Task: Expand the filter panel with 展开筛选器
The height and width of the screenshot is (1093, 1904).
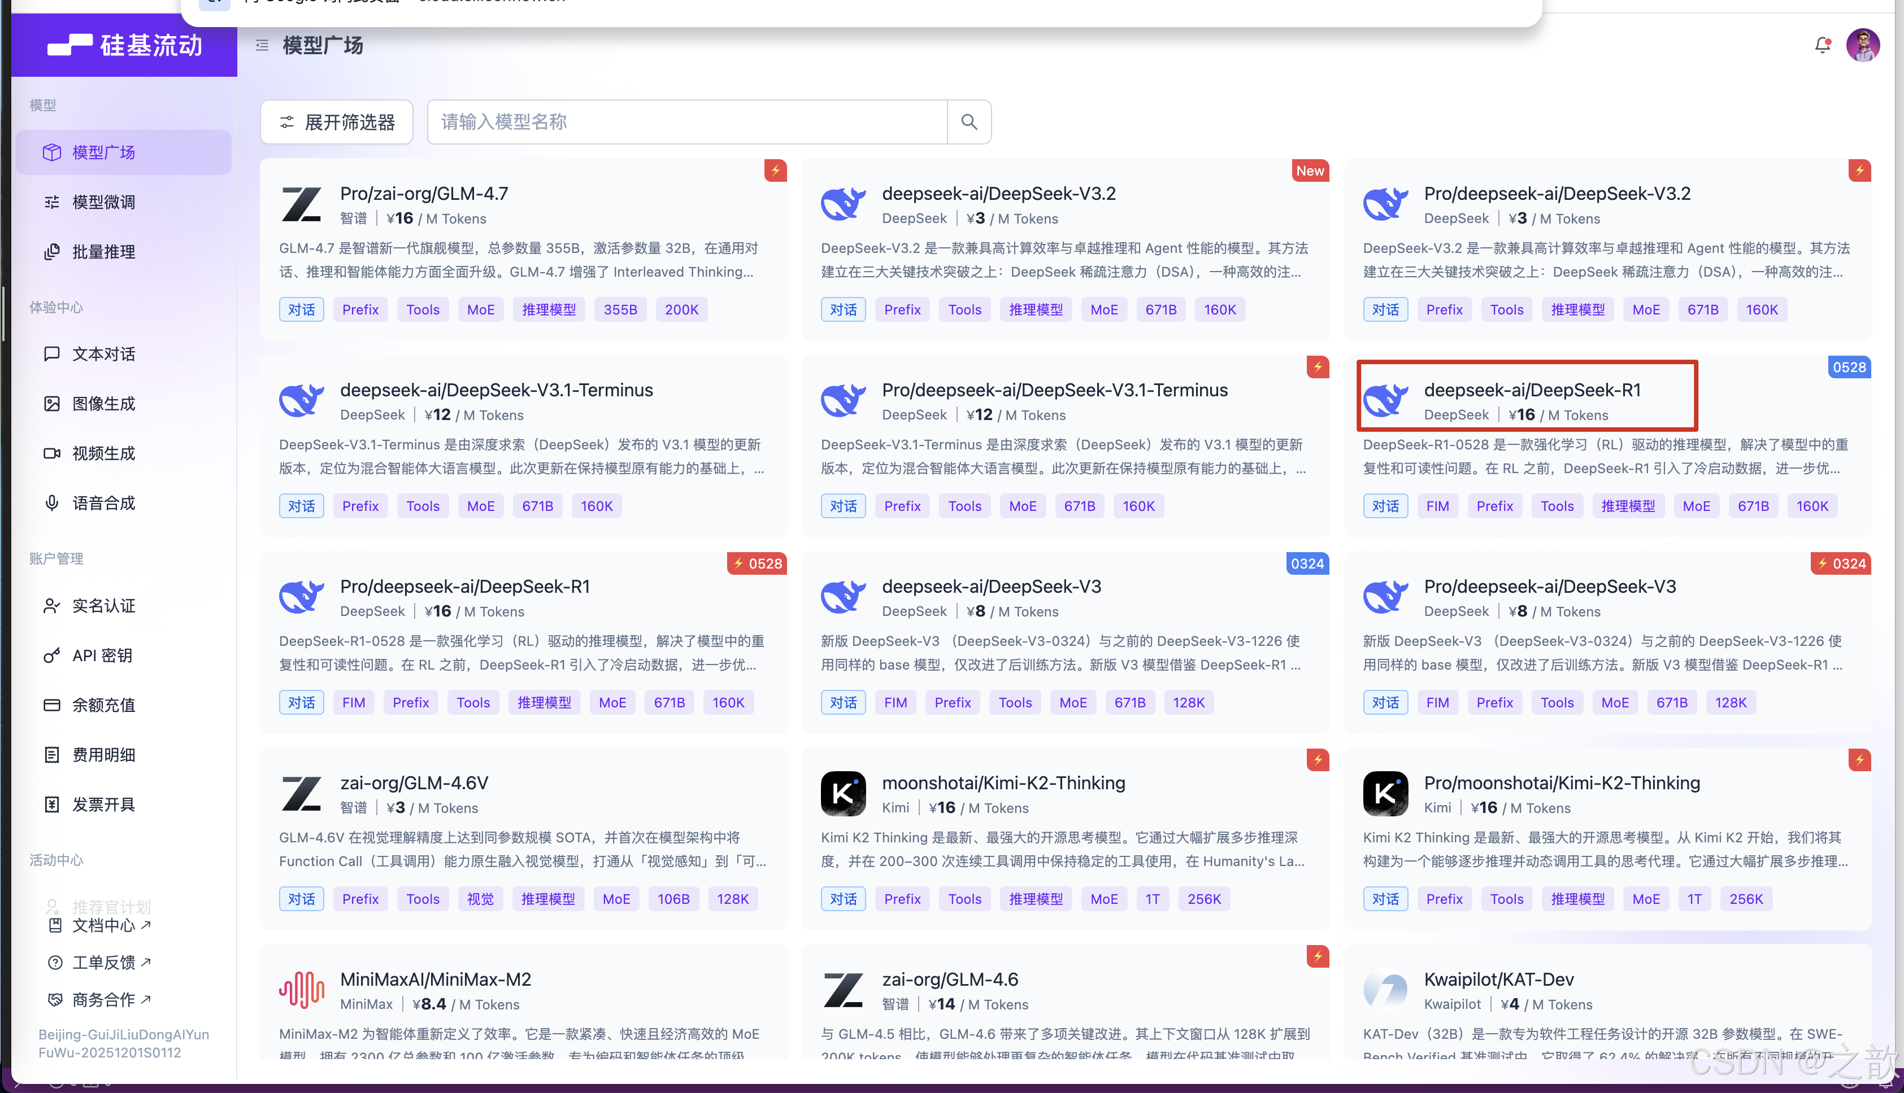Action: [x=337, y=121]
